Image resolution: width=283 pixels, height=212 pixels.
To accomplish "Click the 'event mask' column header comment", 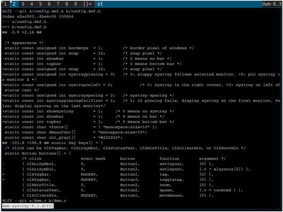I will 93,159.
